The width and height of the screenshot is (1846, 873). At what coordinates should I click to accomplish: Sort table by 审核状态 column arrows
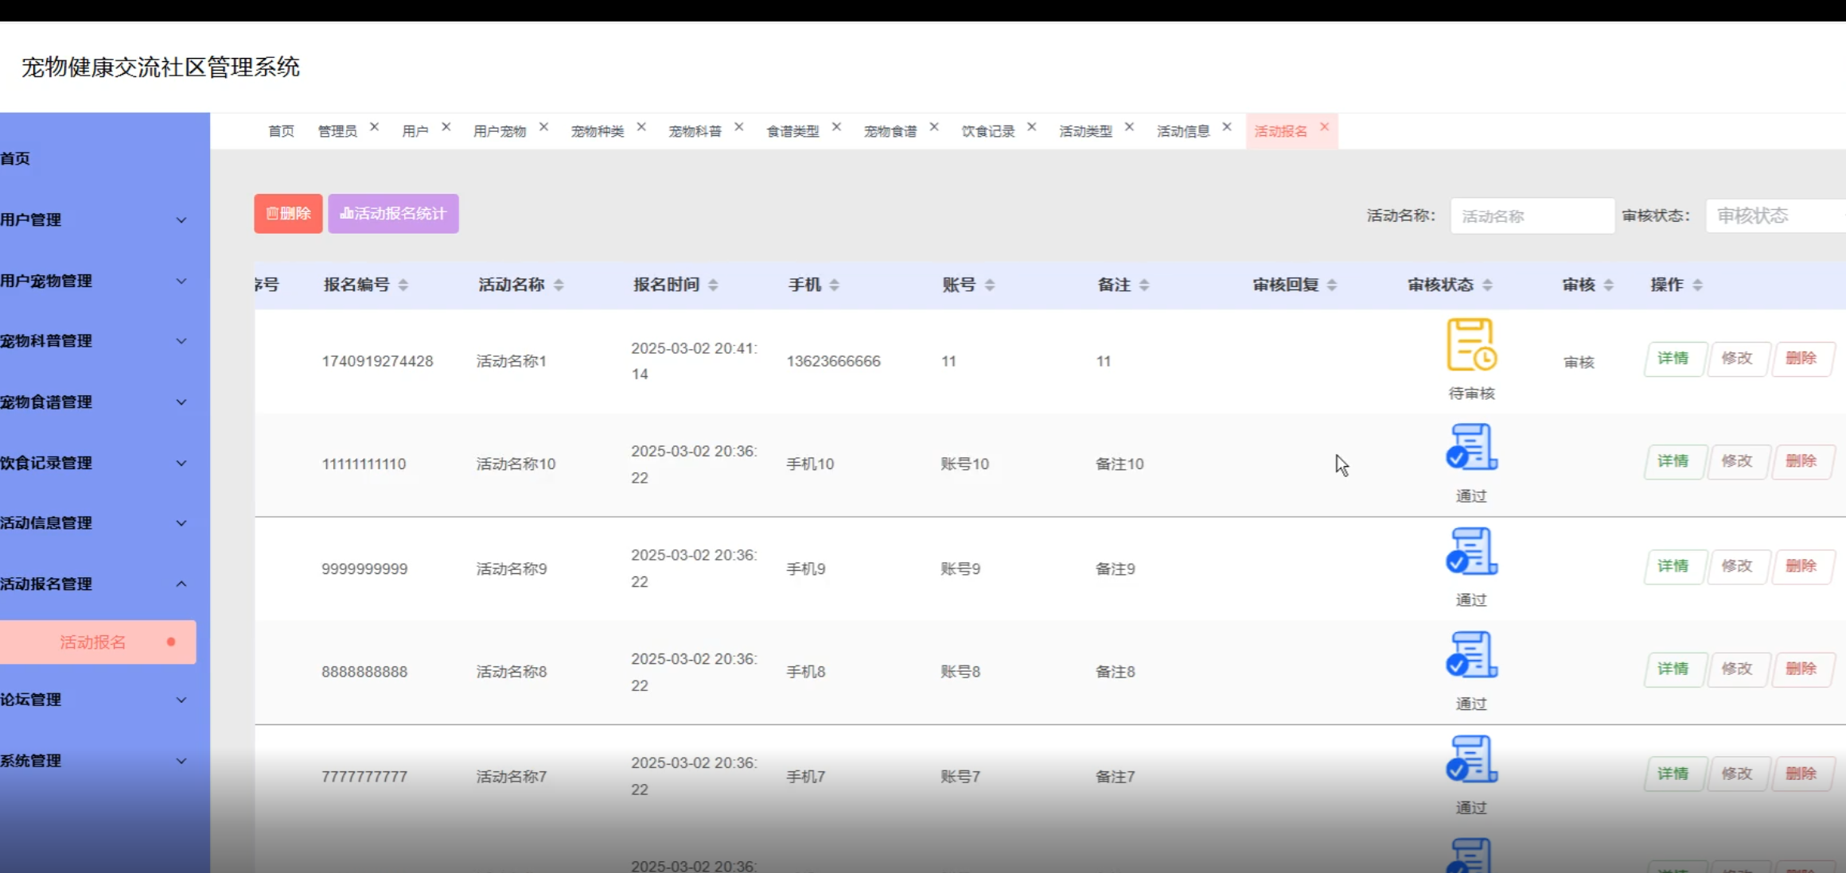[1487, 285]
